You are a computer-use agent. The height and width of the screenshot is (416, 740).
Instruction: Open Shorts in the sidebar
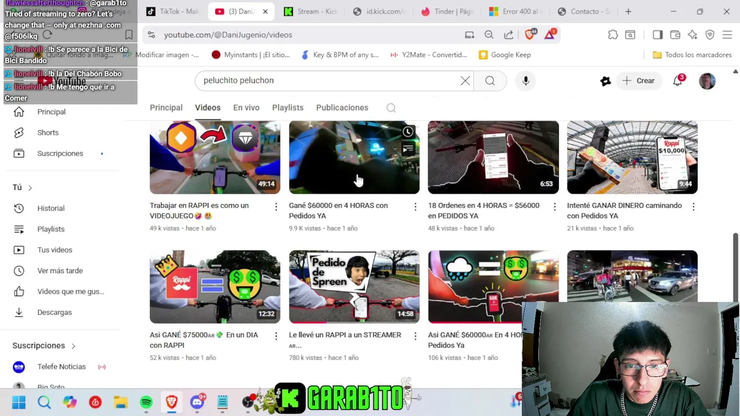(x=48, y=132)
